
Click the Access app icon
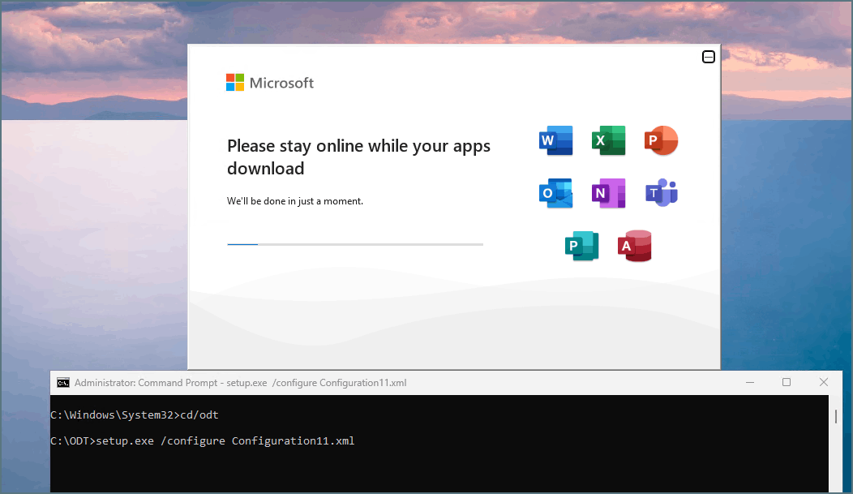click(x=634, y=246)
